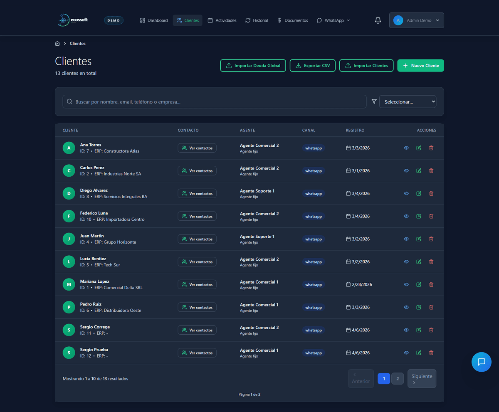The height and width of the screenshot is (412, 499).
Task: Ver contactos for Sergio Correge
Action: pos(197,330)
